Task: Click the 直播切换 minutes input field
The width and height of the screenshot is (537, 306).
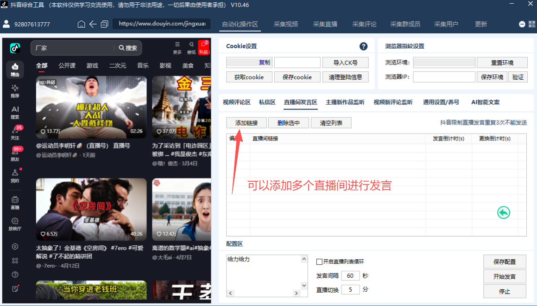Action: pos(350,290)
